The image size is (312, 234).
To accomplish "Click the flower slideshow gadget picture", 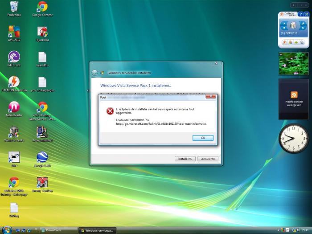I will [294, 64].
